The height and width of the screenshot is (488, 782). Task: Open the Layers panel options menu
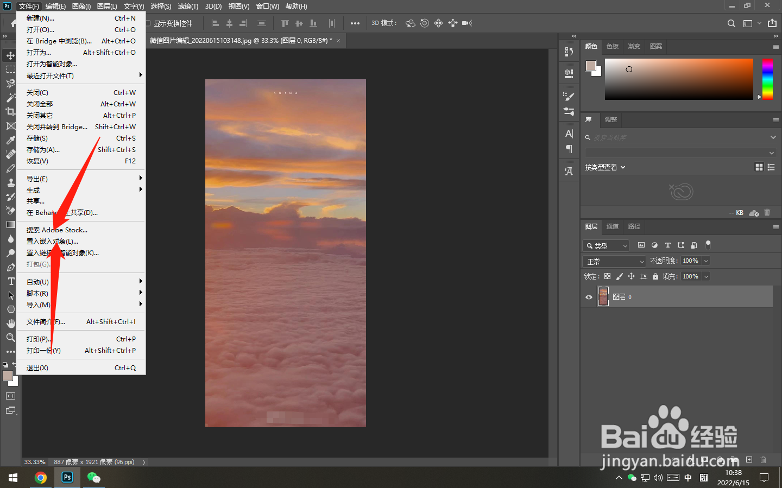[775, 227]
